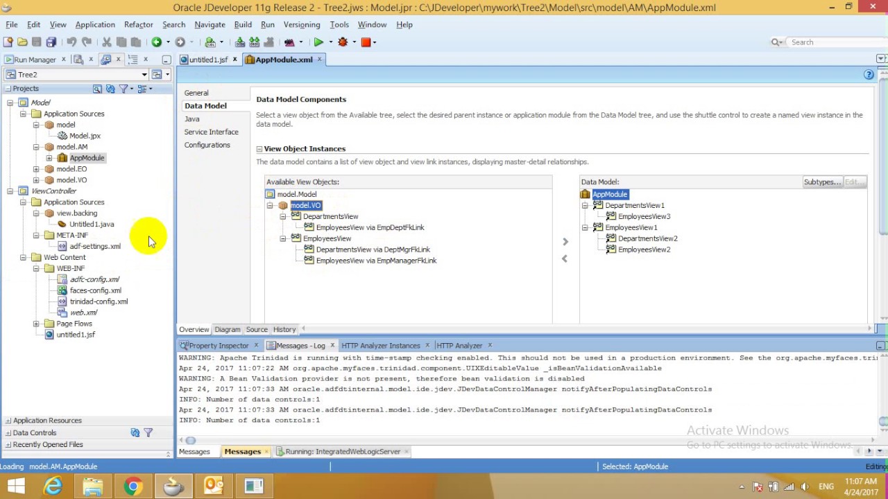The image size is (888, 499).
Task: Collapse the Model project node
Action: click(10, 103)
